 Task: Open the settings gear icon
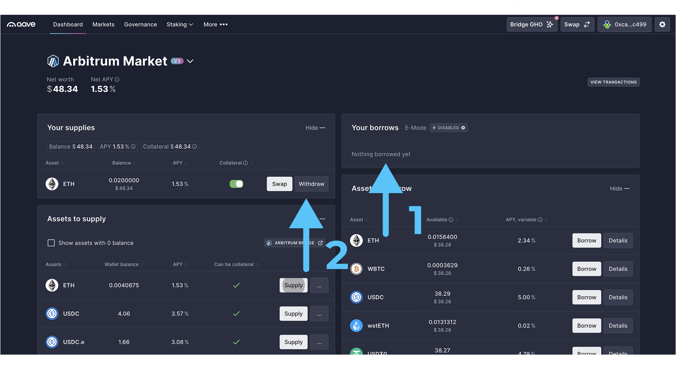[662, 24]
